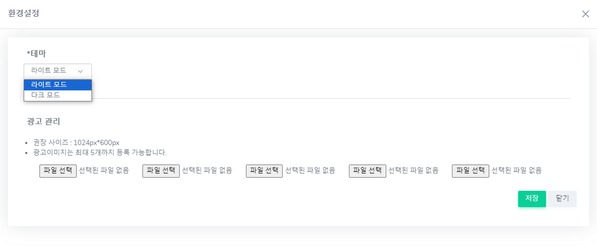Click 선택된 파일 없음 beside the third file button
Viewport: 597px width, 246px height.
coord(310,170)
